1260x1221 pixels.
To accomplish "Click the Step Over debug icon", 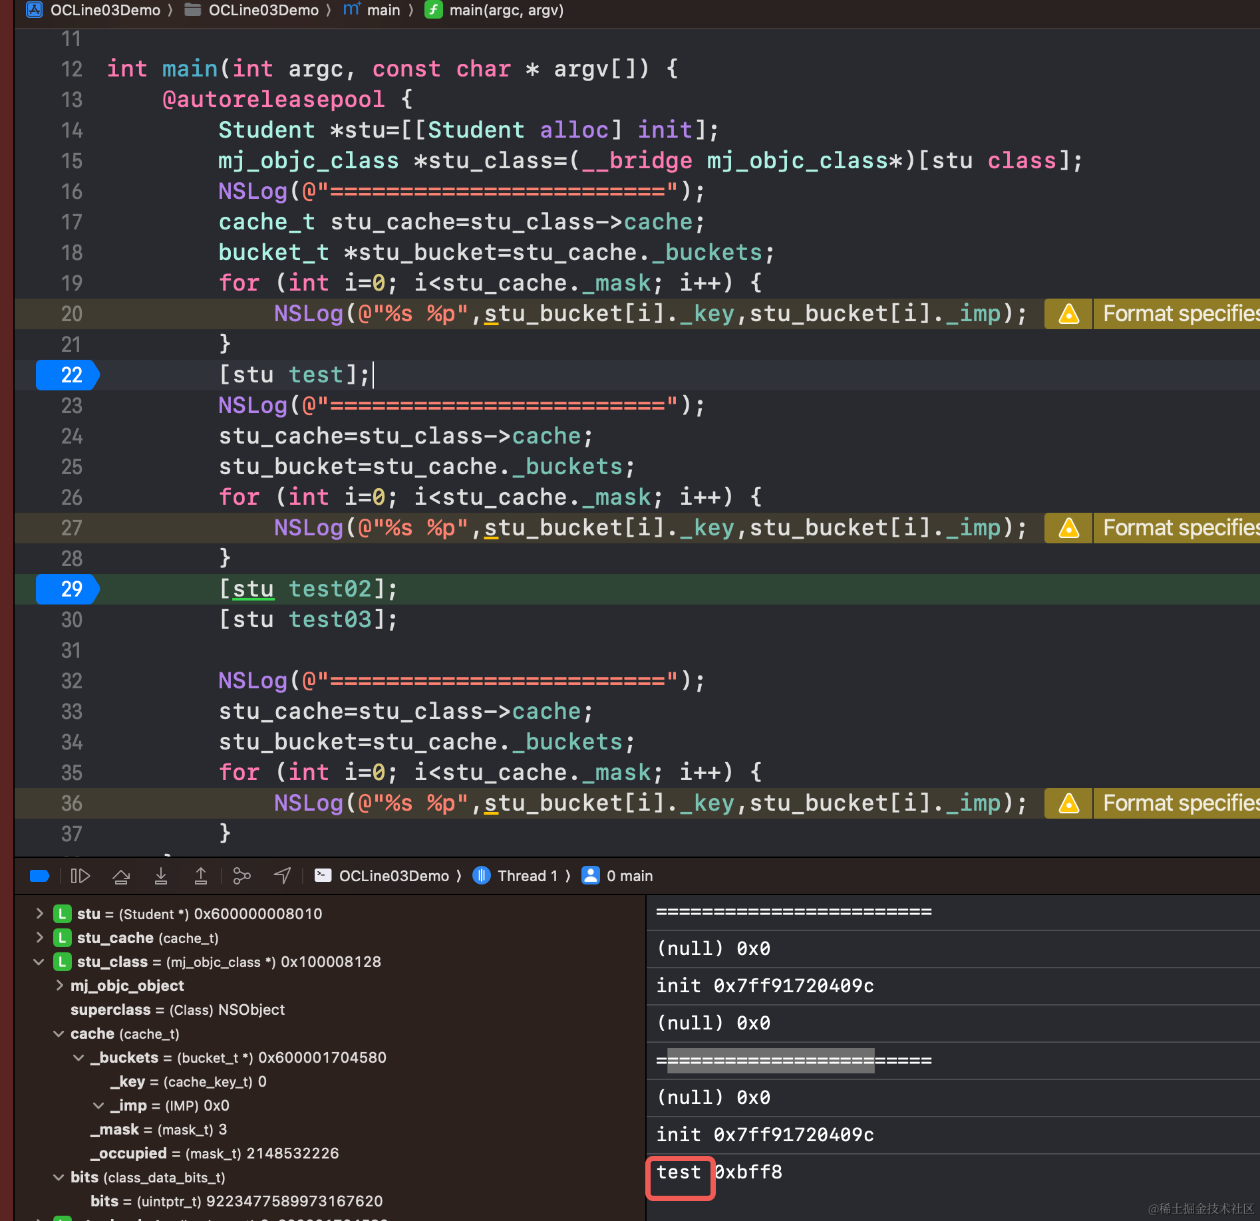I will tap(121, 876).
